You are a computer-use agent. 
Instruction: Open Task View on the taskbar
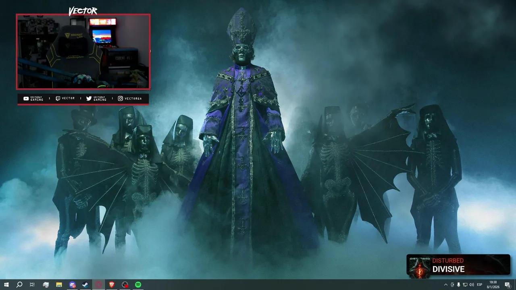(x=32, y=285)
